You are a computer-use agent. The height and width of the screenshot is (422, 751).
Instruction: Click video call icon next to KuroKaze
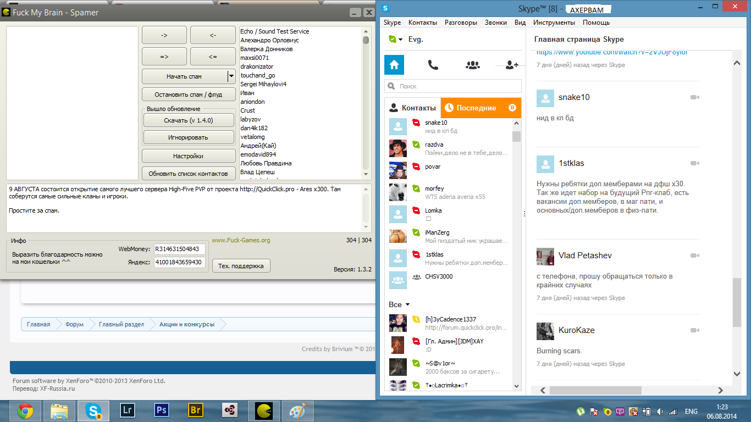[694, 330]
